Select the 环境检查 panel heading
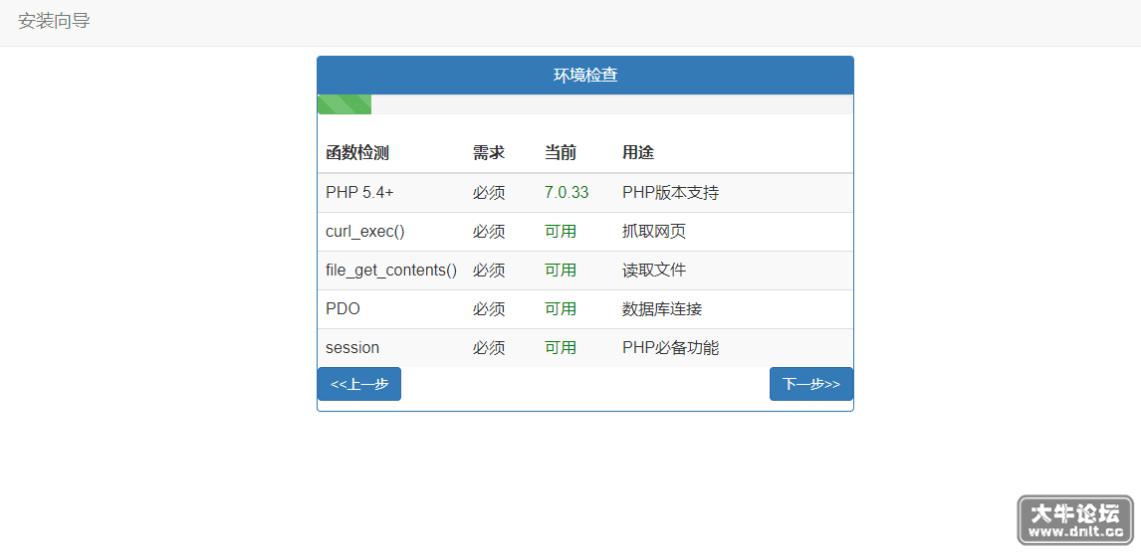This screenshot has height=552, width=1141. (x=585, y=75)
